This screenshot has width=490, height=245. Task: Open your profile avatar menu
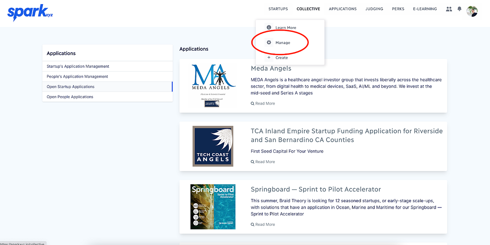tap(472, 11)
